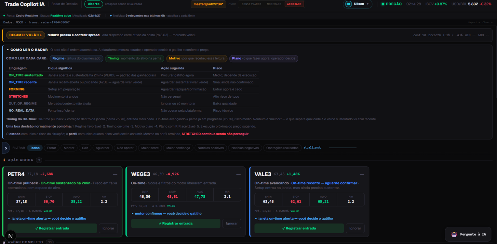Click the master@ad29f34 branch badge
This screenshot has width=497, height=244.
[208, 4]
